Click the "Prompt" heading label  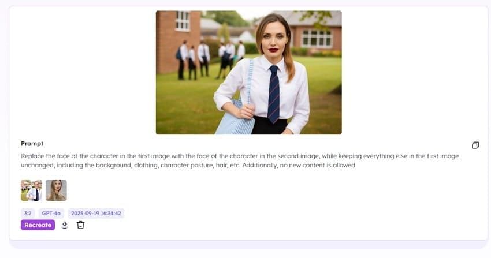(32, 144)
